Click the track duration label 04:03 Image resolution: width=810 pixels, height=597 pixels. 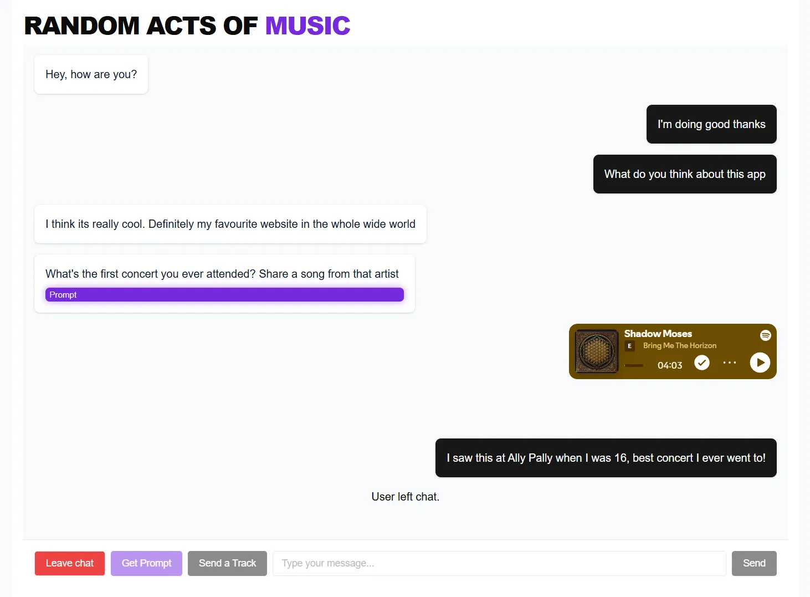pyautogui.click(x=669, y=365)
